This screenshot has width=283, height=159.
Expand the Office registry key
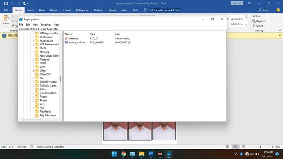click(x=34, y=71)
